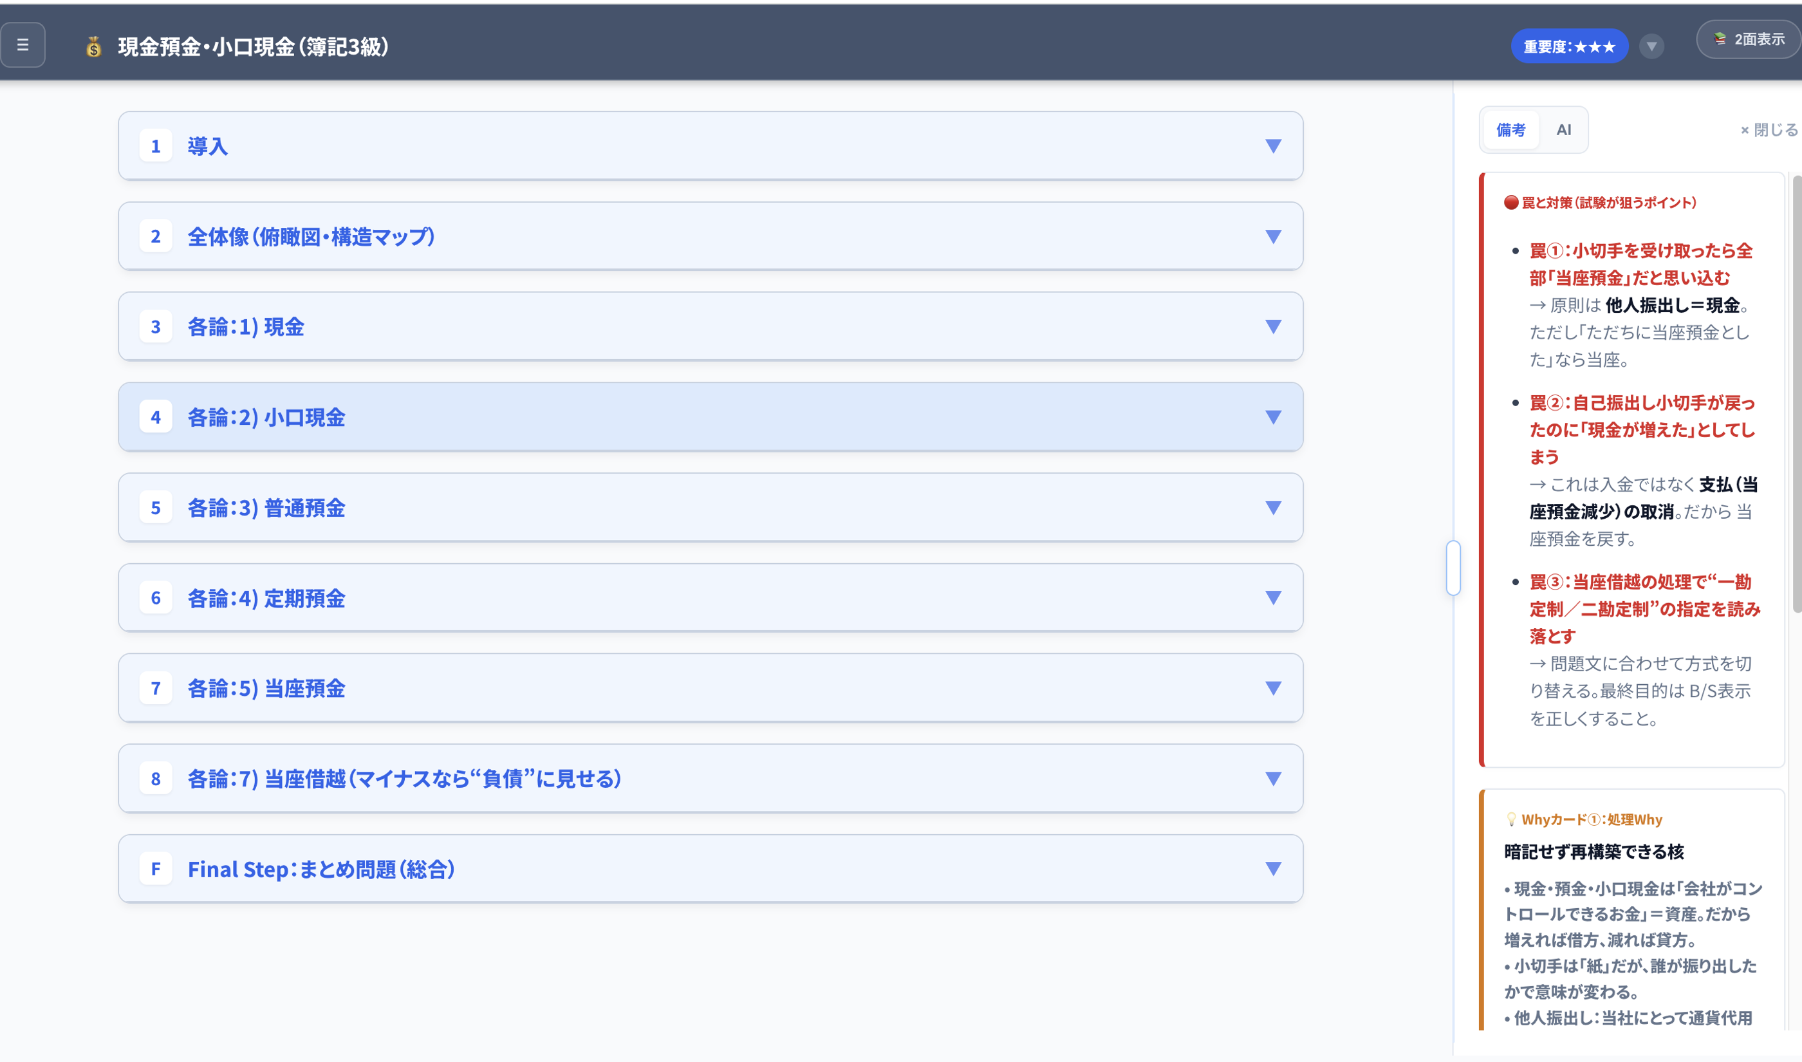
Task: Select the number 4 badge for 小口現金
Action: pos(155,416)
